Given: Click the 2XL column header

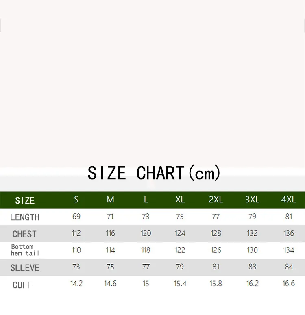Looking at the screenshot, I should coord(216,200).
